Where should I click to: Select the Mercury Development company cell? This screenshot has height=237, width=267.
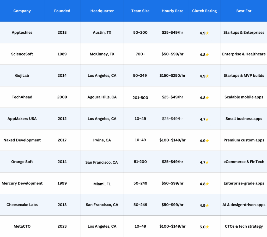click(x=22, y=183)
